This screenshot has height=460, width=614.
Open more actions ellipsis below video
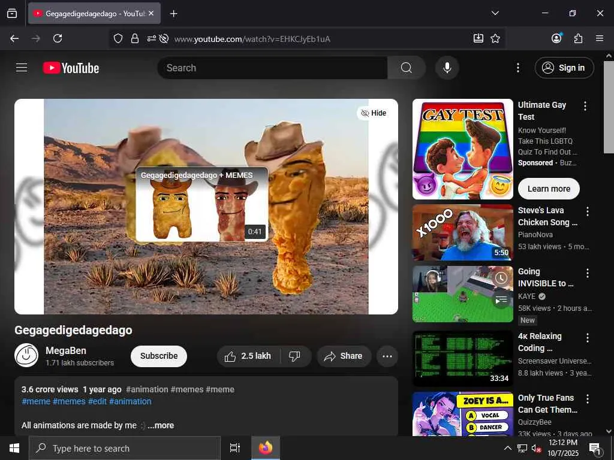(x=387, y=356)
